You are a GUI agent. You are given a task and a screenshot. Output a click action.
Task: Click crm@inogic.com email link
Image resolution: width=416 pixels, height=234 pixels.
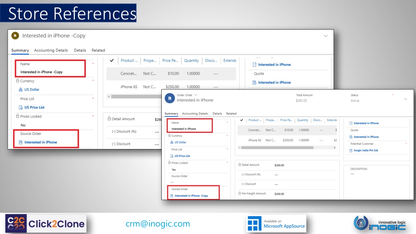click(158, 224)
